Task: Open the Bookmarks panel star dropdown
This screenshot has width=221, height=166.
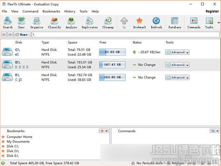Action: tap(104, 131)
